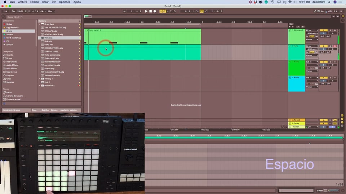Click the browser preview headphone icon
This screenshot has width=346, height=194.
(4, 103)
